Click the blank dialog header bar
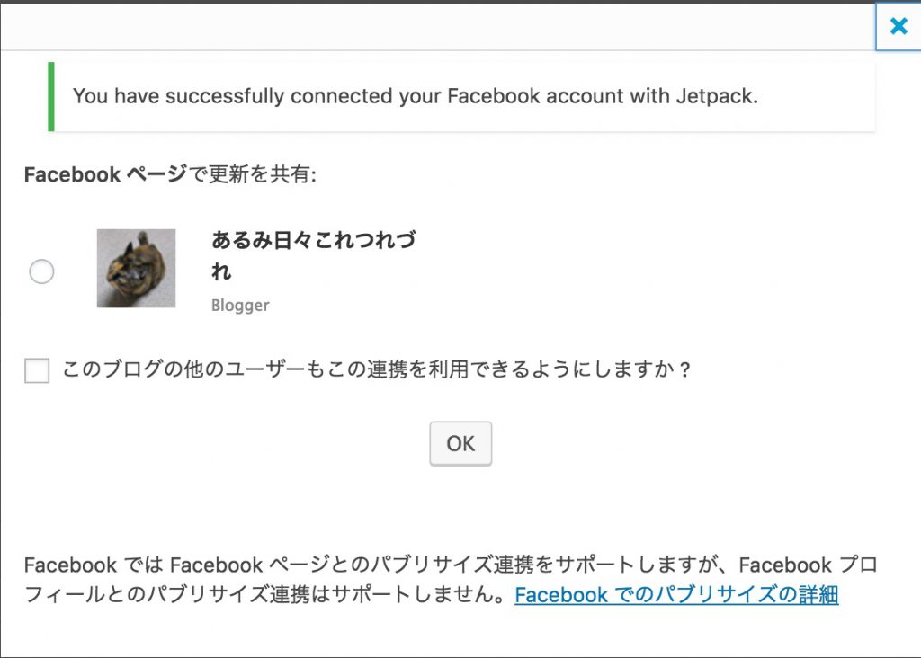921x658 pixels. [x=438, y=26]
